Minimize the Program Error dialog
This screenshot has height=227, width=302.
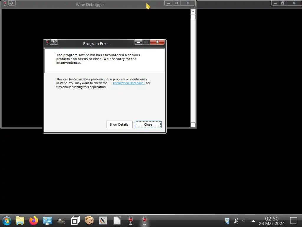138,42
